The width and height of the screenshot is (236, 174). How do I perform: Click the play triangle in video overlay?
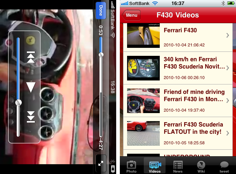click(x=31, y=87)
